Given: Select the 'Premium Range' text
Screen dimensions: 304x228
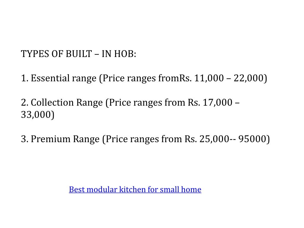Looking at the screenshot, I should pyautogui.click(x=65, y=139).
